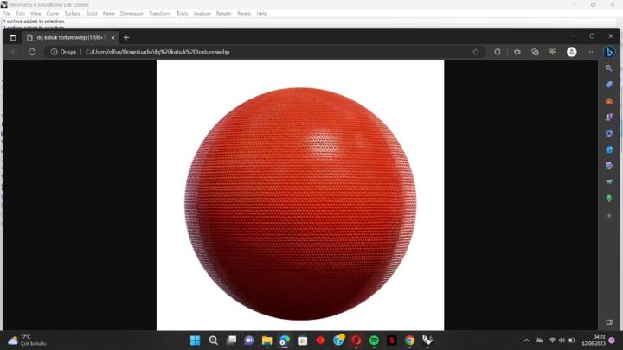Open the tab actions menu icon

pyautogui.click(x=12, y=37)
